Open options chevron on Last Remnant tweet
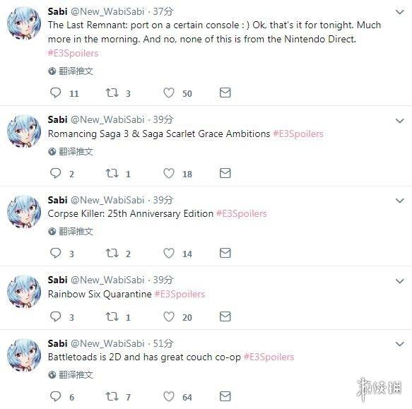This screenshot has height=409, width=412. (400, 12)
